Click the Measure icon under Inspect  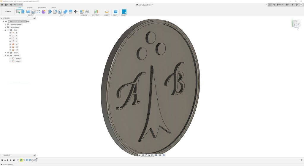point(107,12)
